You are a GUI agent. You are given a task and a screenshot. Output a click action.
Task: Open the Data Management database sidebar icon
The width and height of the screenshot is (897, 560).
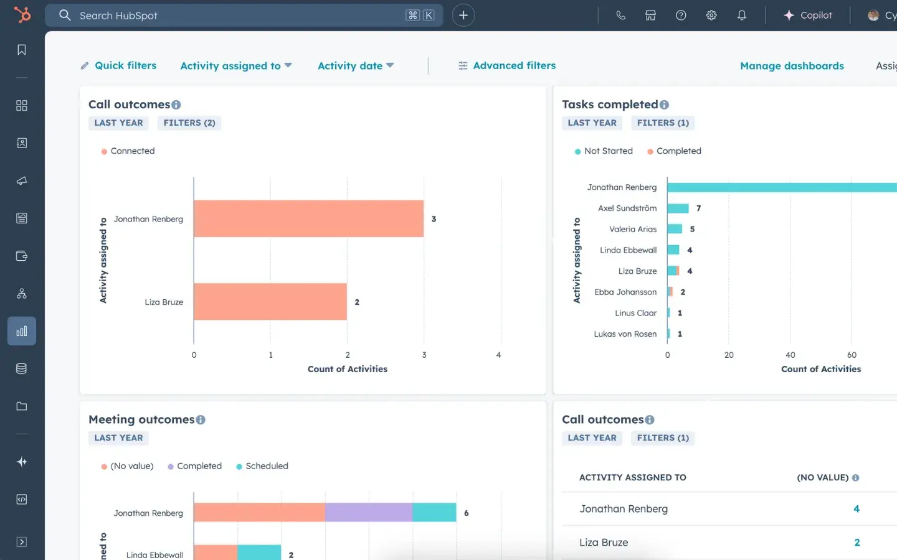point(22,369)
